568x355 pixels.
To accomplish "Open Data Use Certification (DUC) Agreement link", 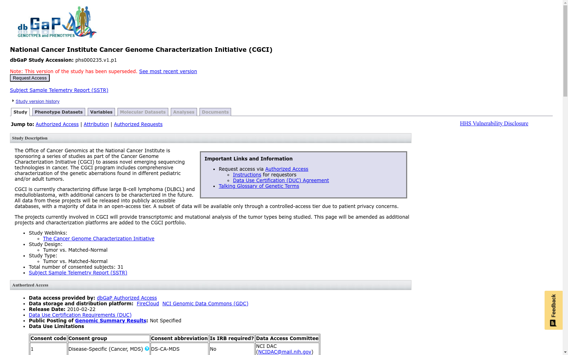I will click(281, 180).
